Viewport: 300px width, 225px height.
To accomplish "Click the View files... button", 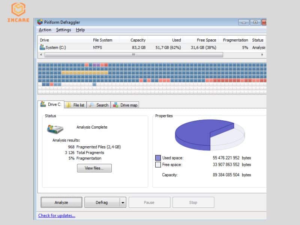I will pos(94,168).
